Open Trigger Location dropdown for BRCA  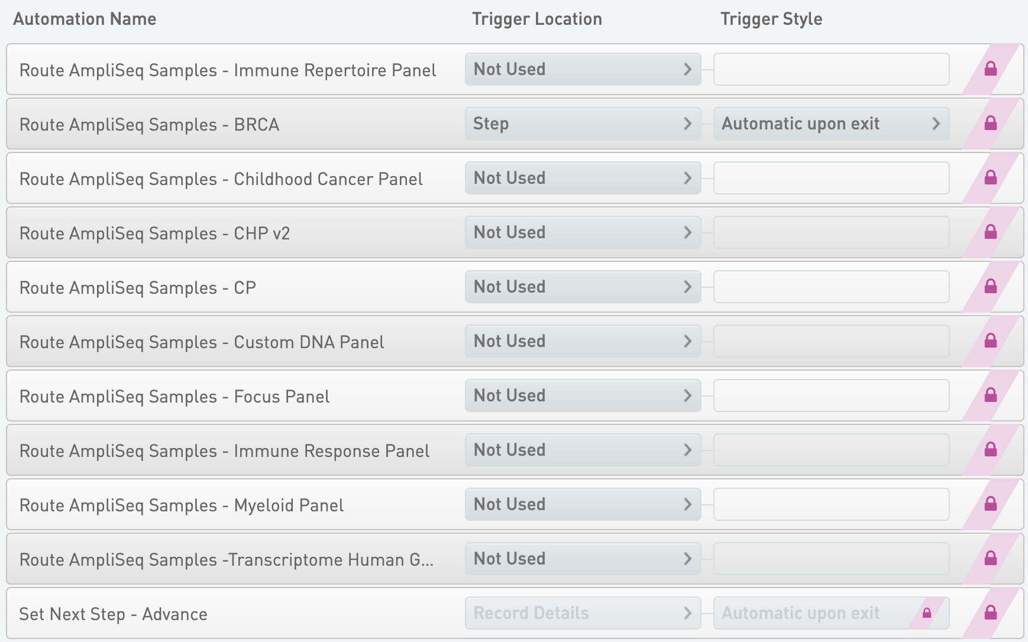(583, 124)
